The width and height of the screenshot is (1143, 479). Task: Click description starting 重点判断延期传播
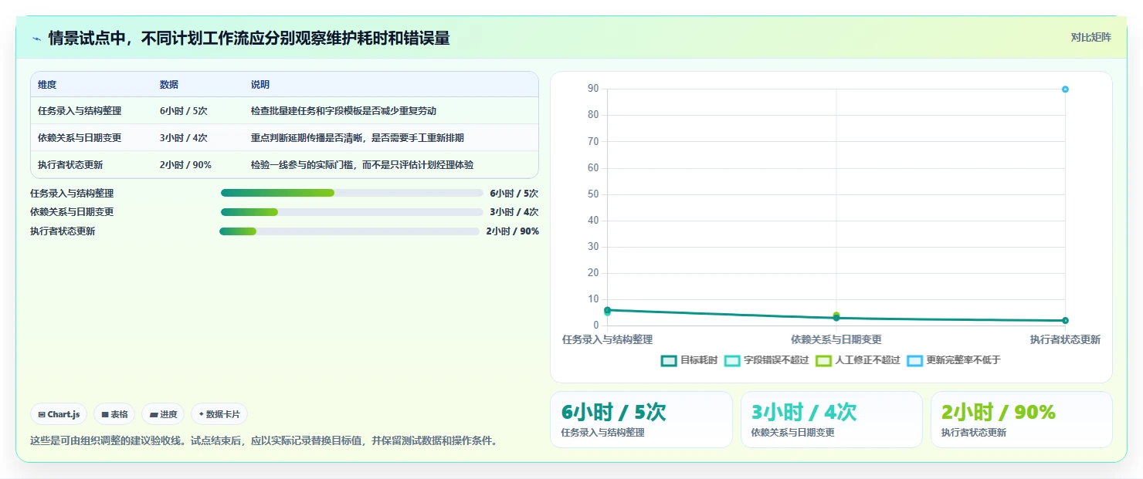point(358,138)
